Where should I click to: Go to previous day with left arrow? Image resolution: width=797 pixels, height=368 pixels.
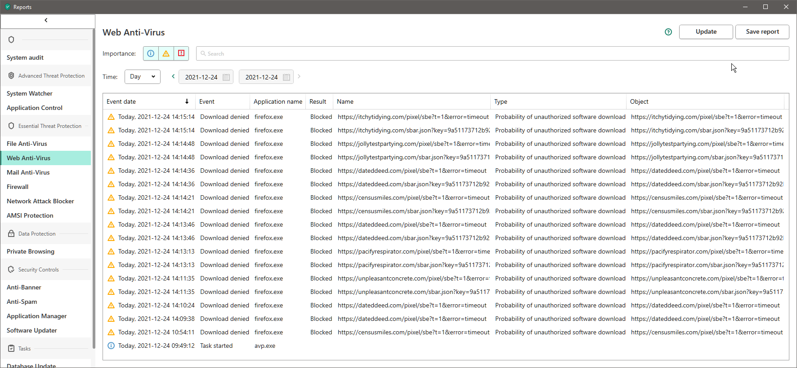pos(173,76)
